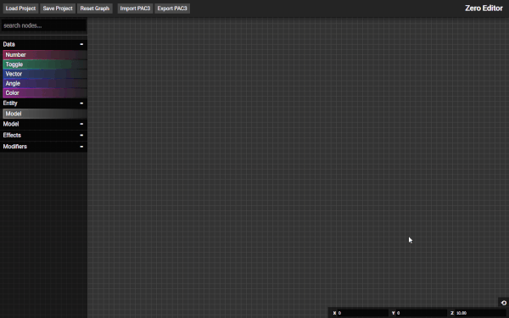Toggle the Effects category minus icon
The height and width of the screenshot is (318, 509).
tap(81, 135)
